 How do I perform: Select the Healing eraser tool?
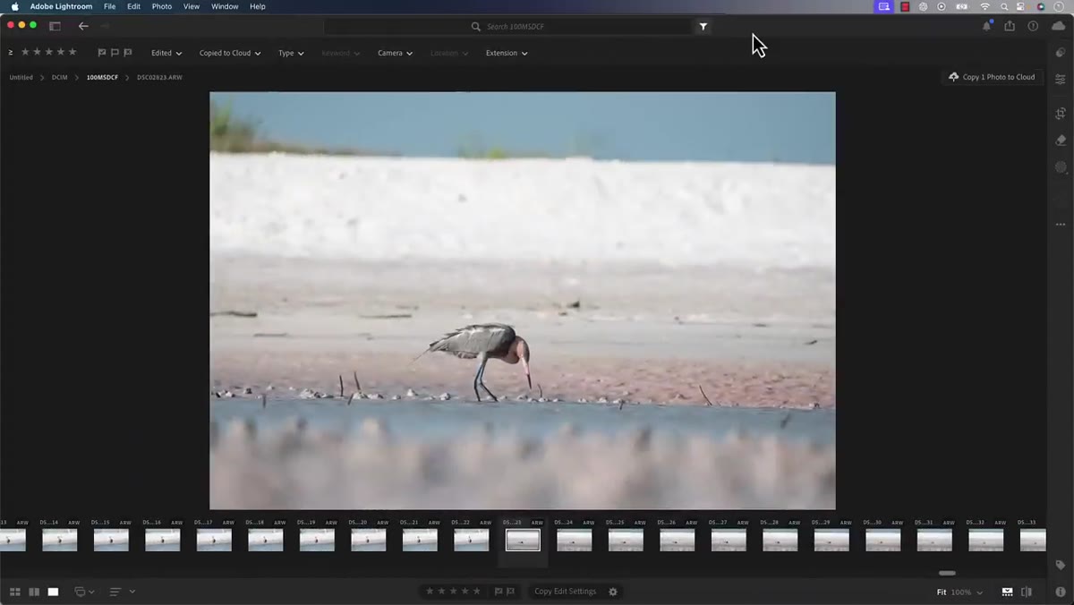coord(1061,141)
